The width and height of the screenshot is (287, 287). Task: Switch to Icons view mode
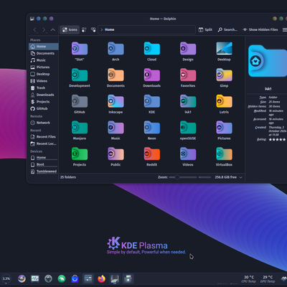coord(70,29)
